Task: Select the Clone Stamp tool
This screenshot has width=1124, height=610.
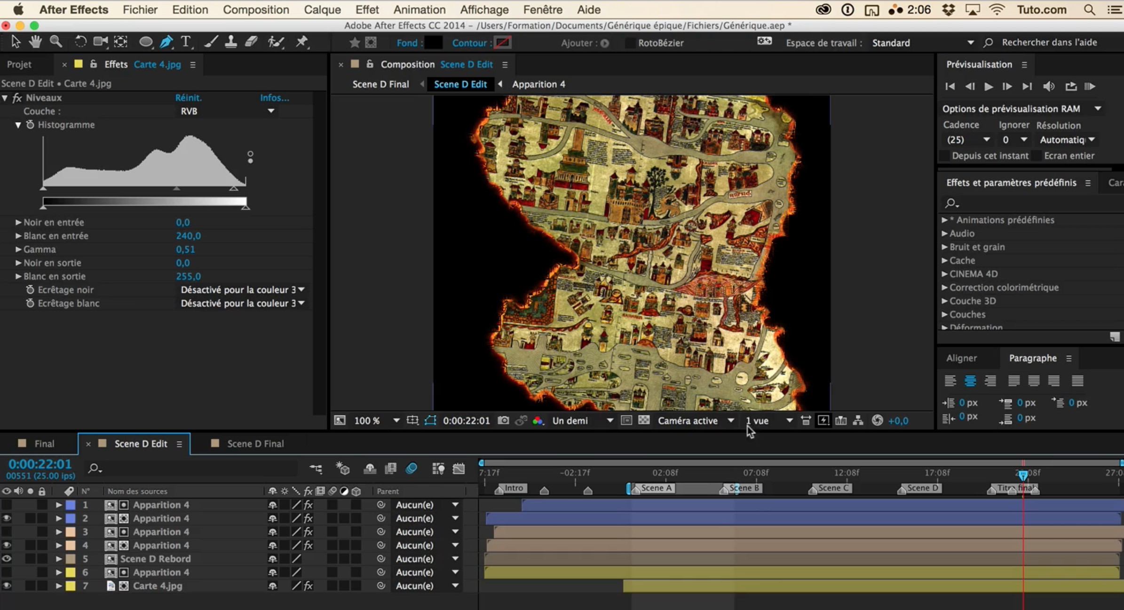Action: (x=230, y=42)
